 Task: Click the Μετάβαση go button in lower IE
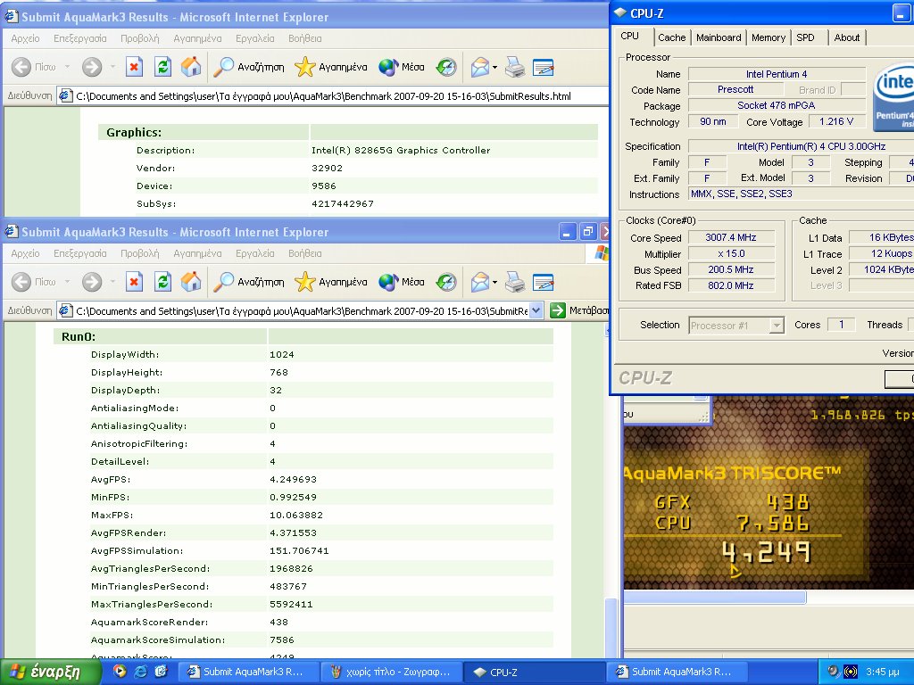pos(578,310)
